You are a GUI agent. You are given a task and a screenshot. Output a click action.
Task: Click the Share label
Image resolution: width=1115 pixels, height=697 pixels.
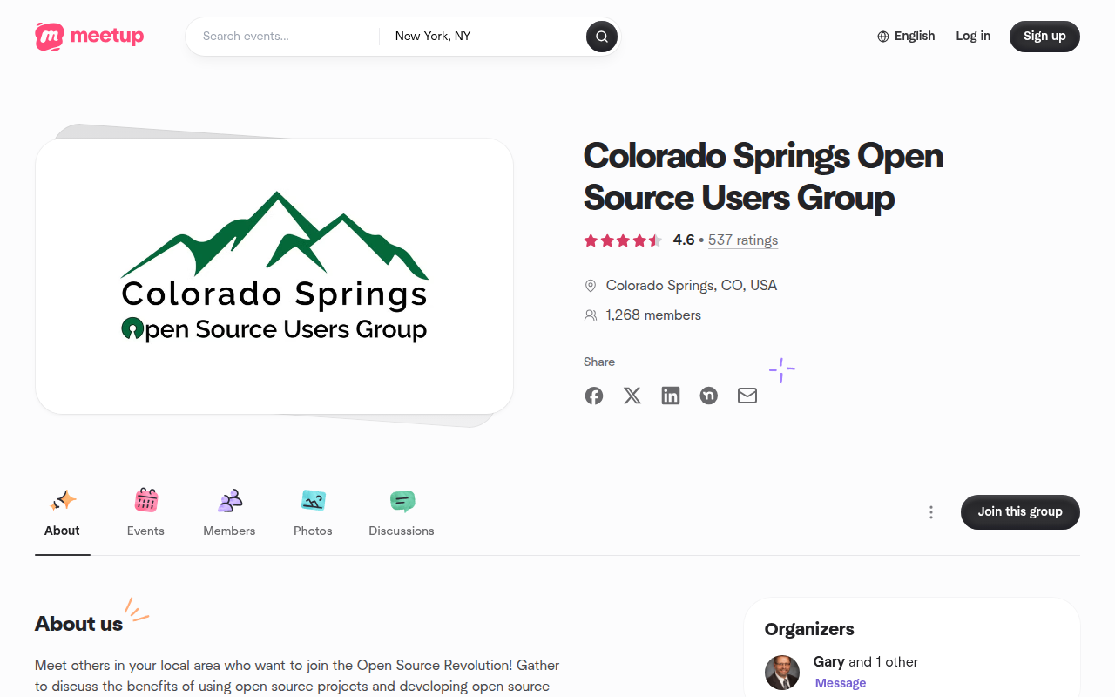coord(599,362)
